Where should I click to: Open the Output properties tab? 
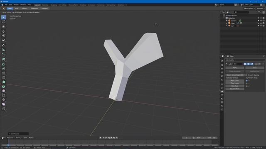[222, 69]
